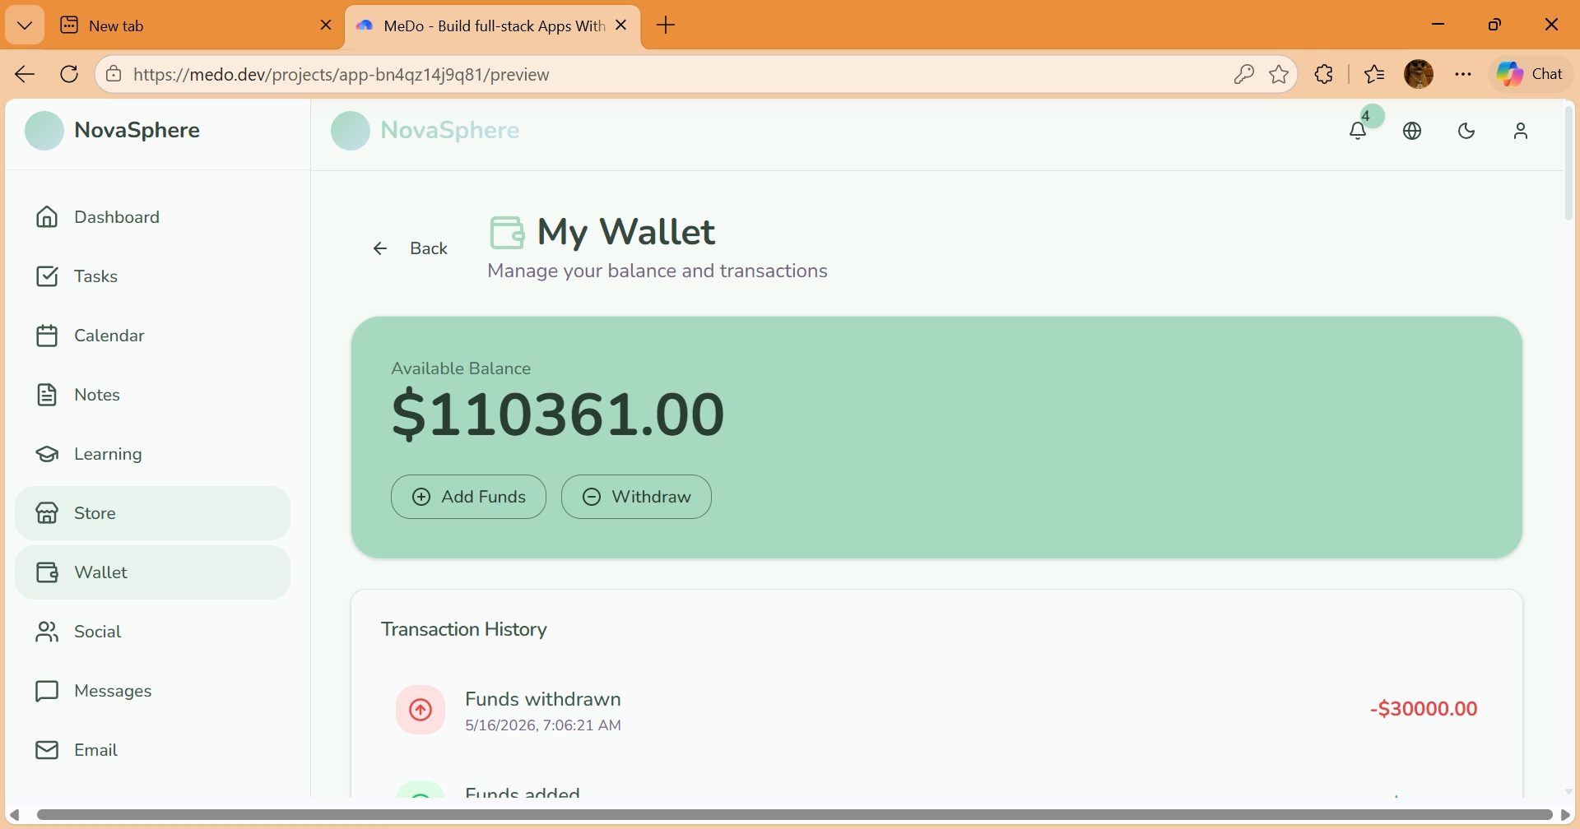Click the Learning graduation cap icon

pos(47,454)
